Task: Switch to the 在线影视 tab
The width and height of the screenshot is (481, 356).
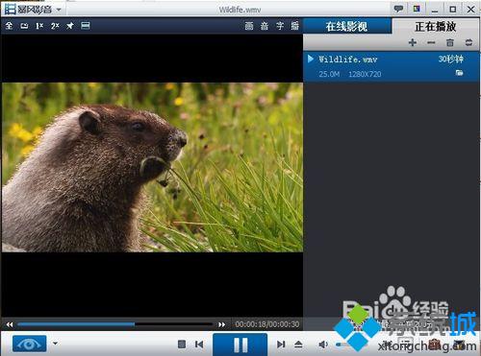Action: (x=347, y=26)
